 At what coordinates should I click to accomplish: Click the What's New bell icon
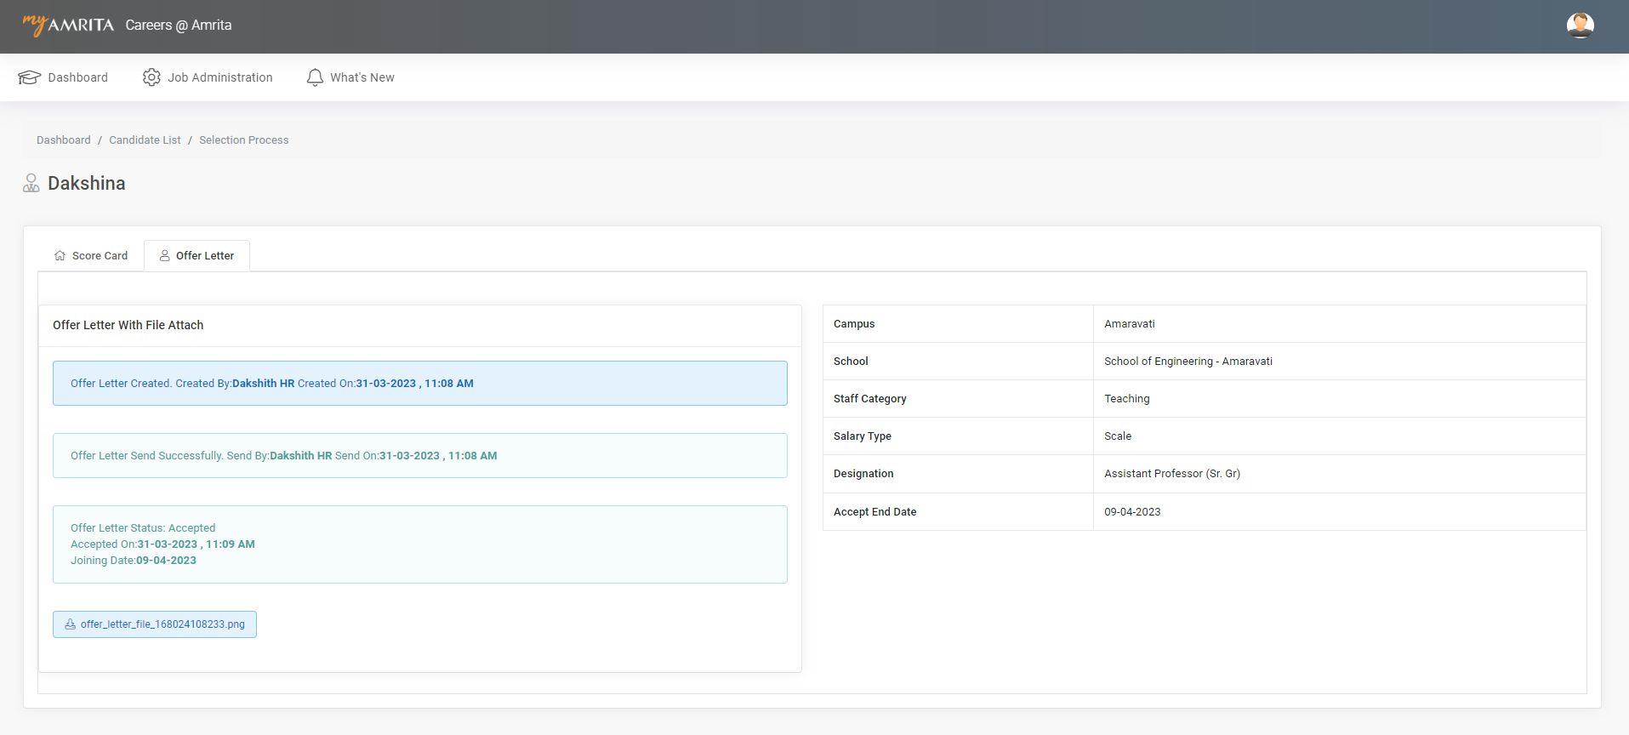tap(315, 77)
